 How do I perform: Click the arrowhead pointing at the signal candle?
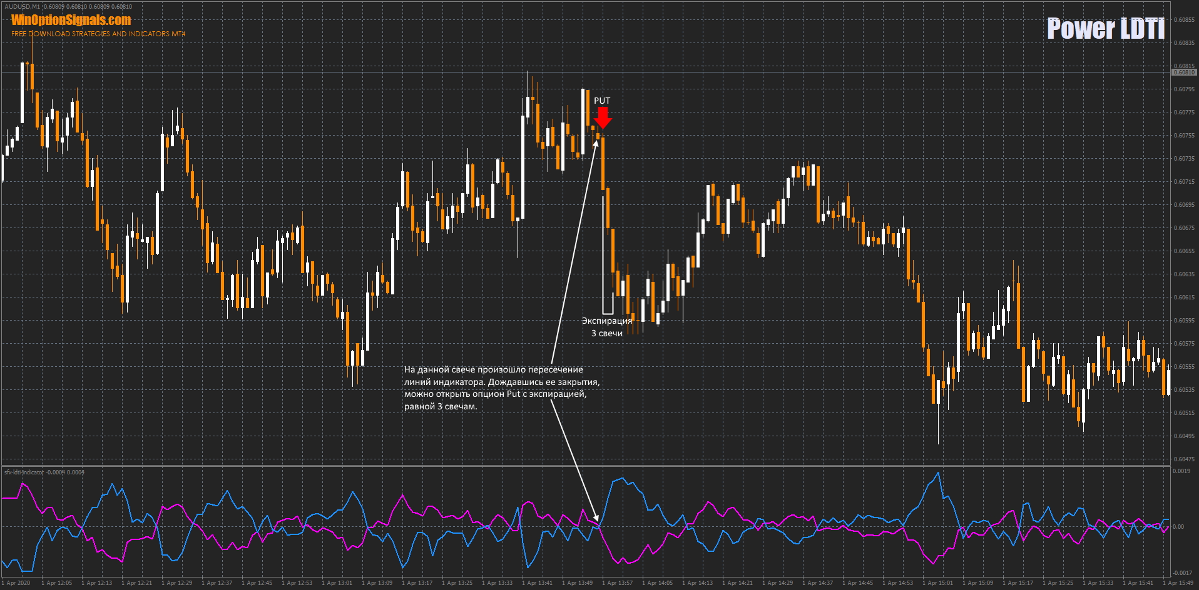595,142
